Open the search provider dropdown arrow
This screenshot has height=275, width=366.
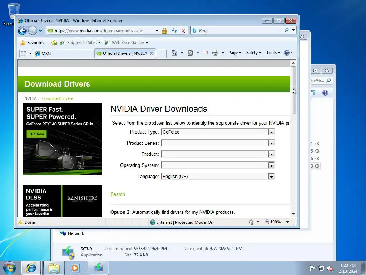click(x=293, y=30)
